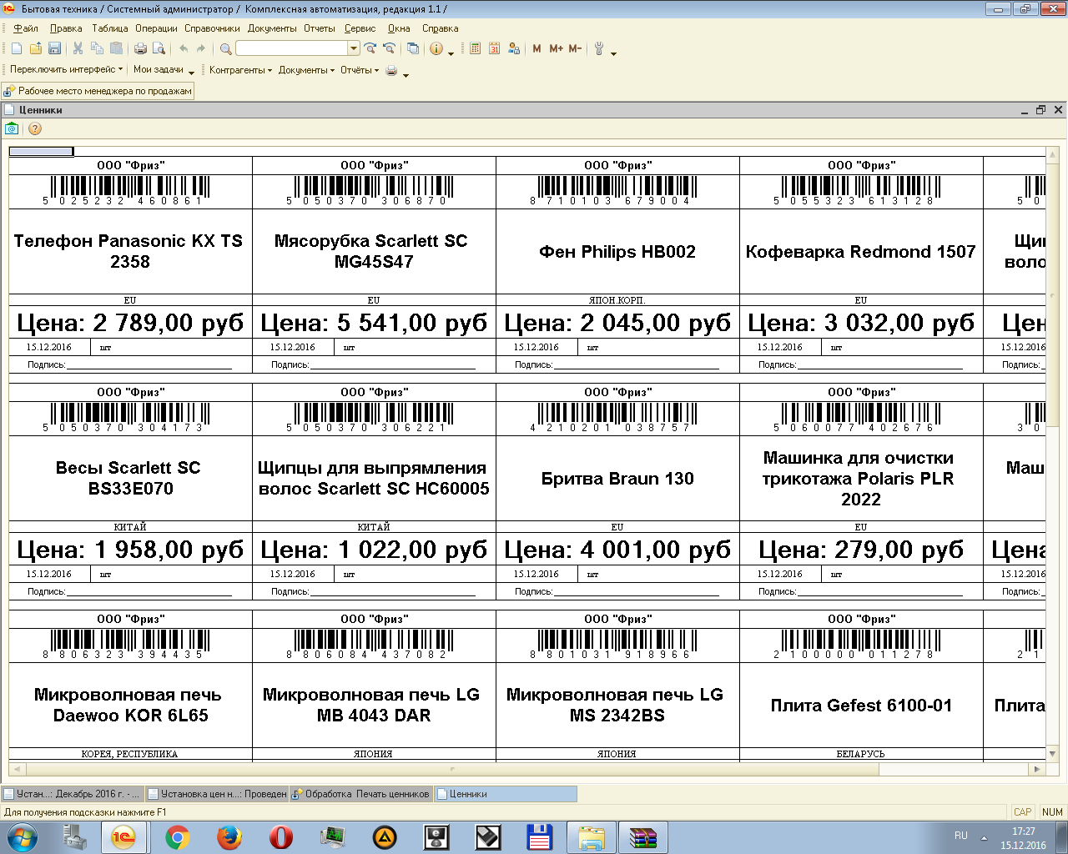Open the Правка menu

pos(66,28)
